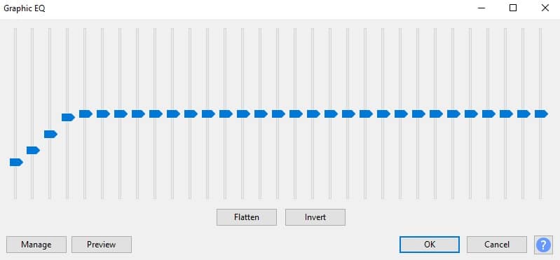This screenshot has height=260, width=560.
Task: Open help via the blue question mark icon
Action: click(x=543, y=245)
